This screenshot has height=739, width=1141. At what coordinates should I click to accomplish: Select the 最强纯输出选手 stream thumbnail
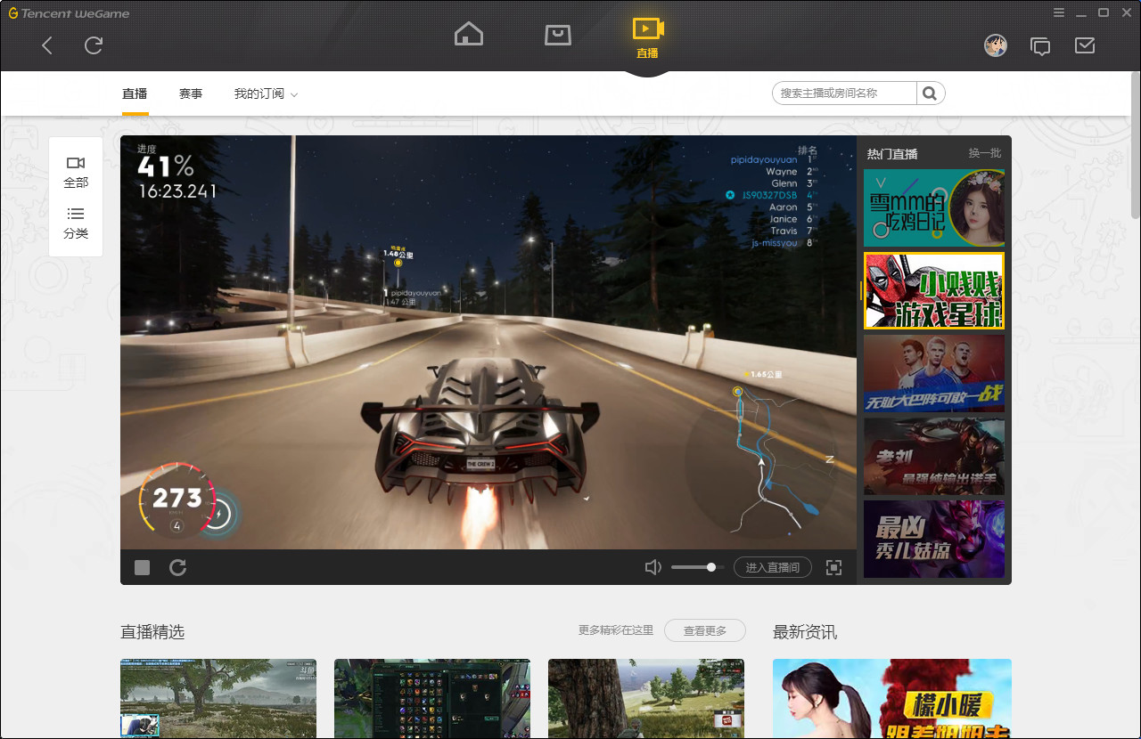tap(934, 457)
